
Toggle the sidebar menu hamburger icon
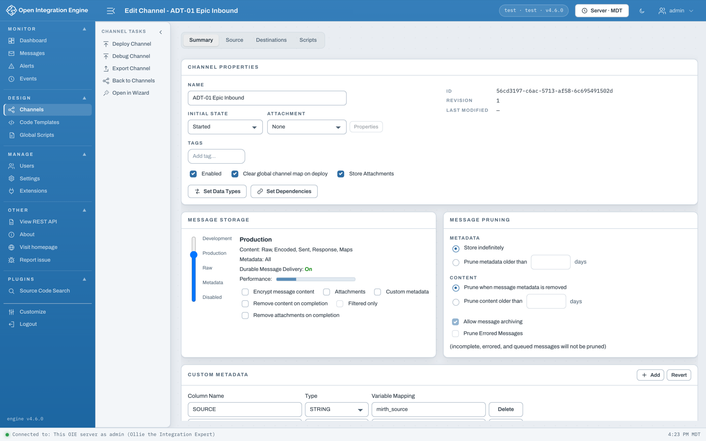point(111,11)
